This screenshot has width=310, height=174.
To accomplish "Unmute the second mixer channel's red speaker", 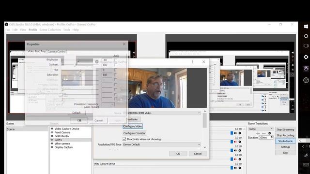I will [x=235, y=142].
